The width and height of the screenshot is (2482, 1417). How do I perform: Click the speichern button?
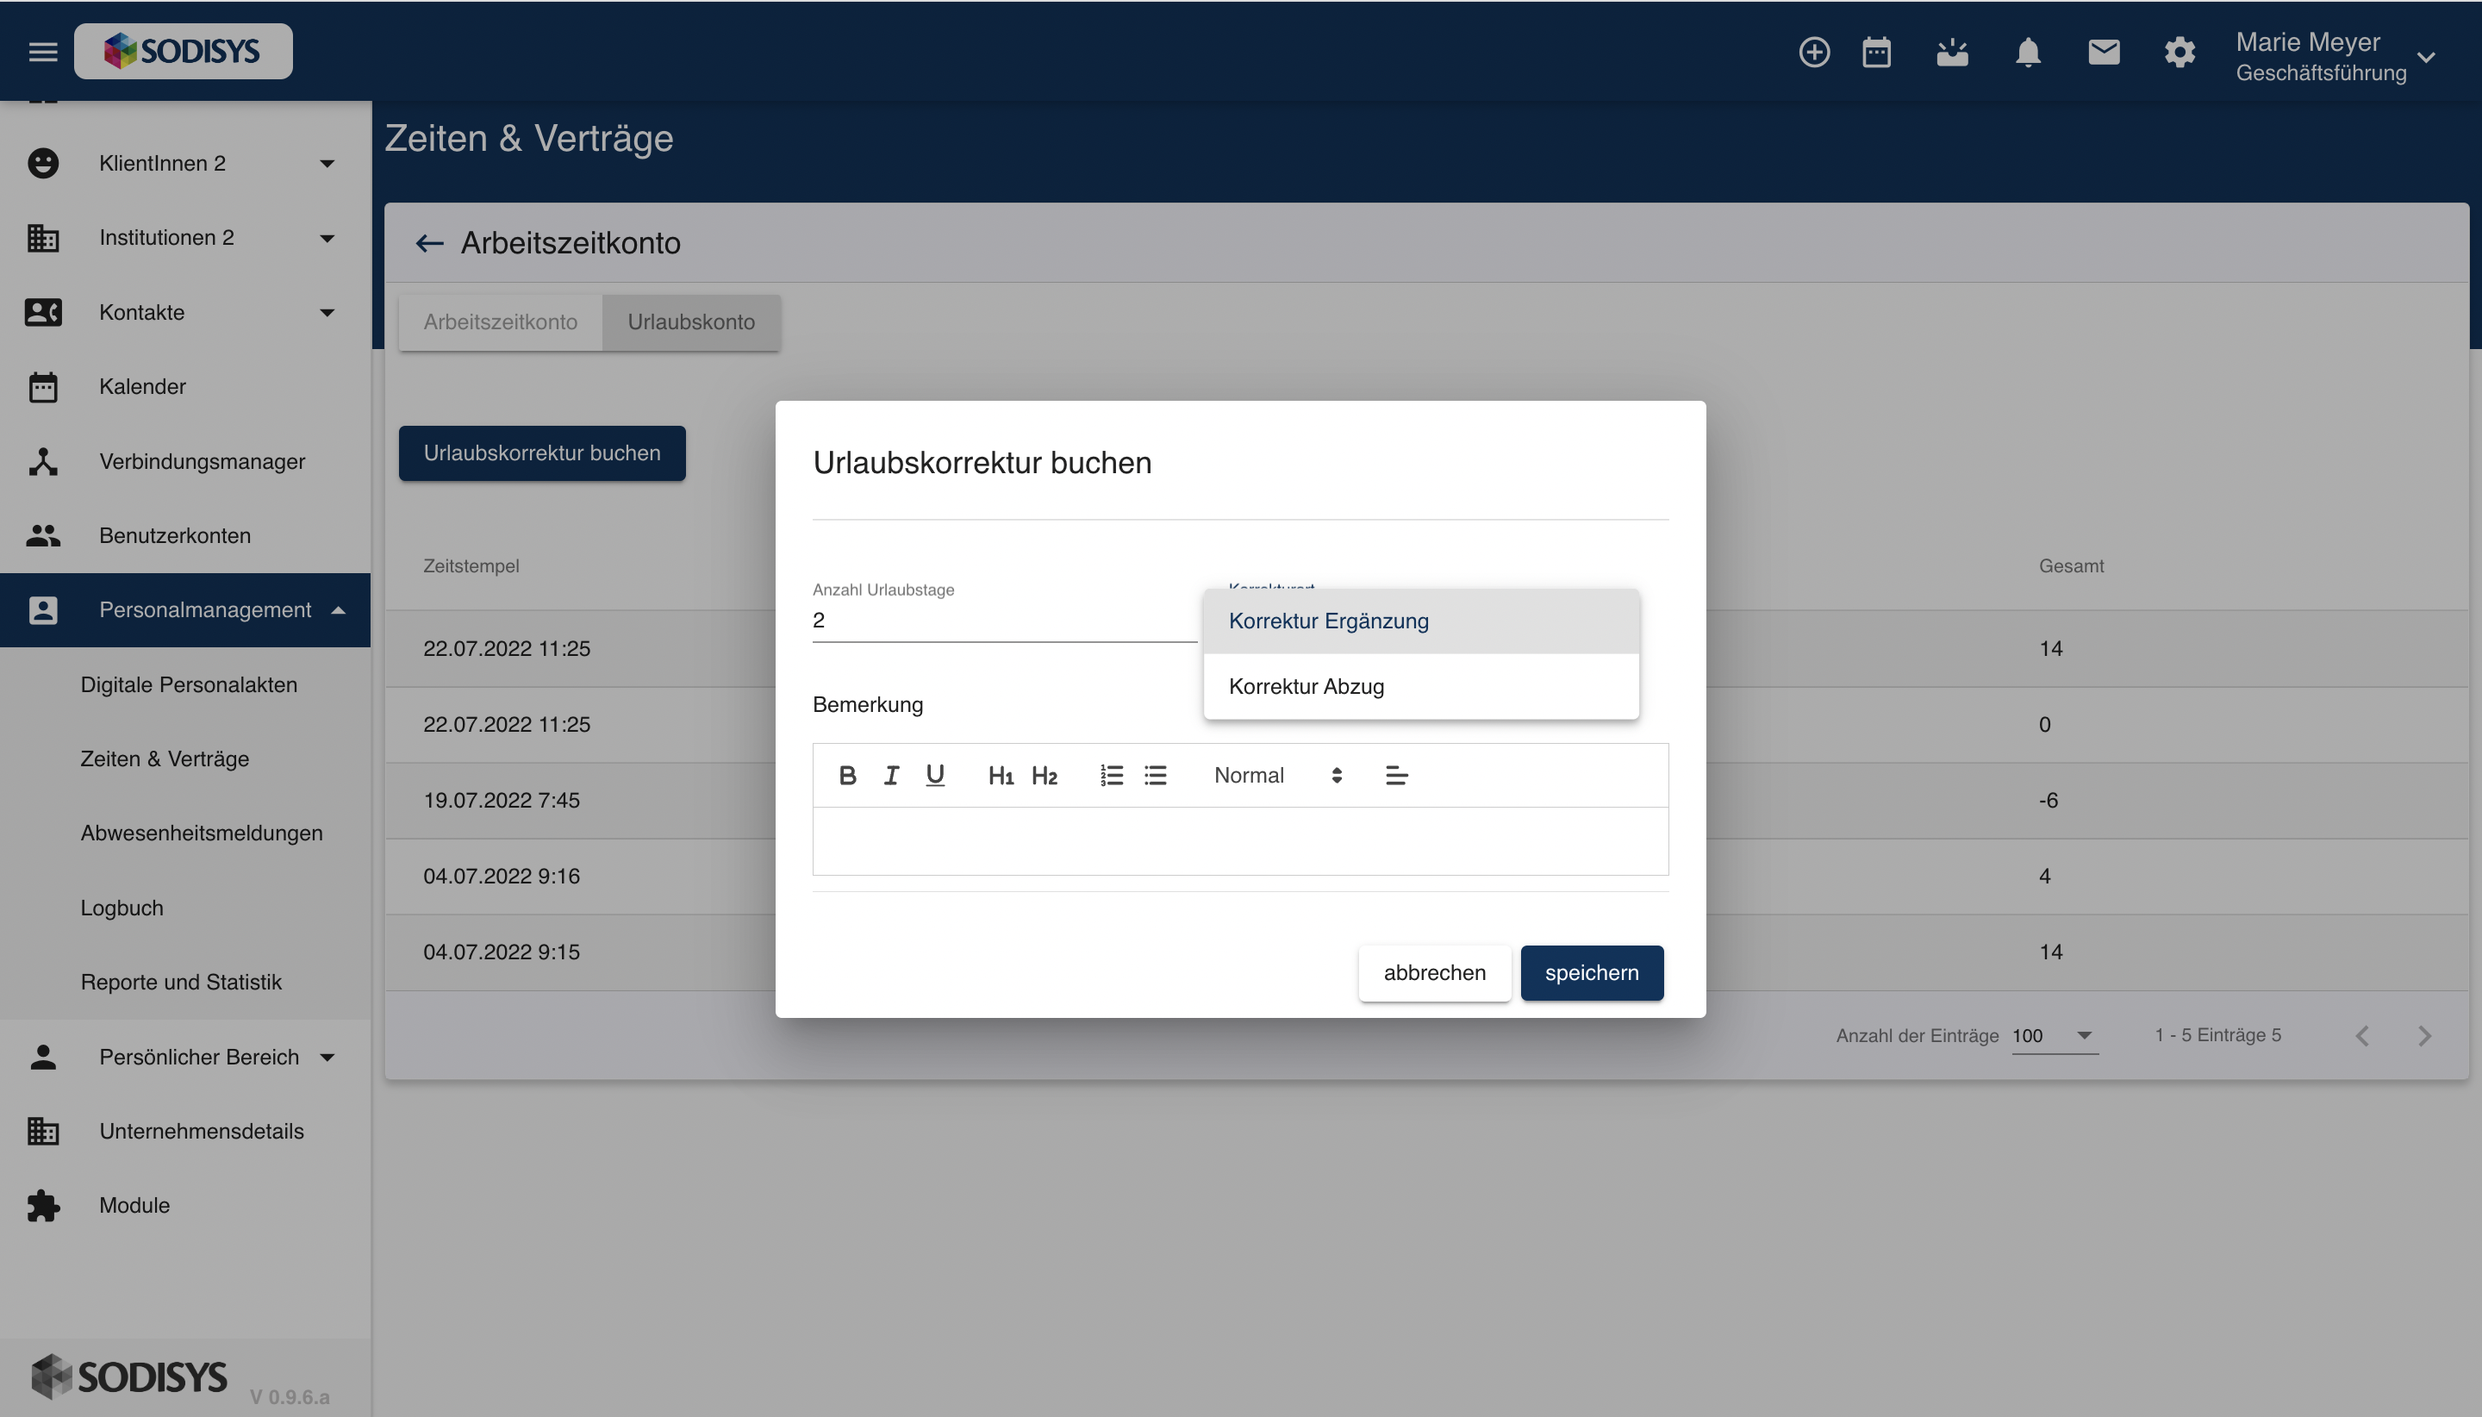[x=1591, y=972]
